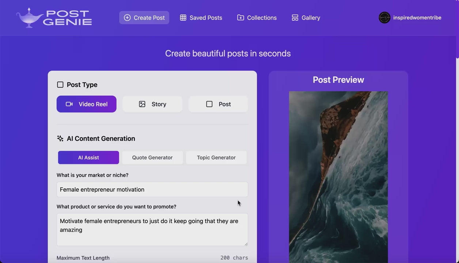Screen dimensions: 459x263
Task: Choose the Story image icon
Action: click(x=142, y=104)
